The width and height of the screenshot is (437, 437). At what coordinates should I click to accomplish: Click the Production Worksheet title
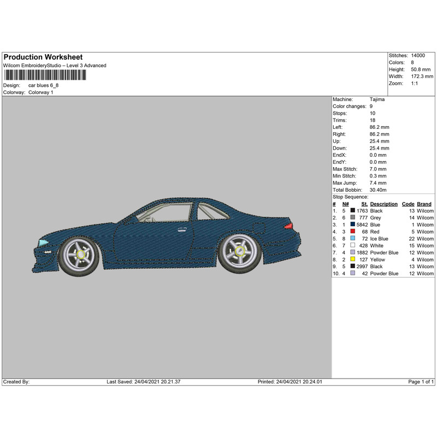coord(43,57)
